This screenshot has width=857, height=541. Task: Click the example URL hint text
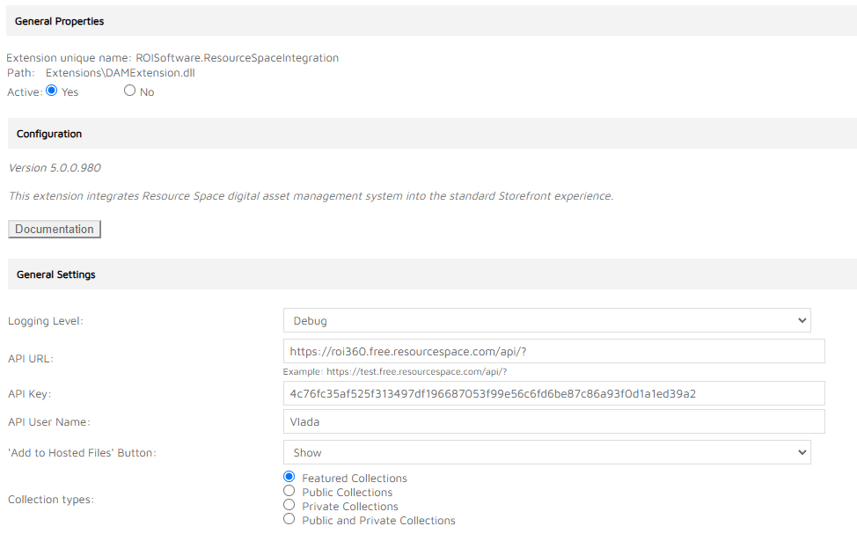point(395,372)
